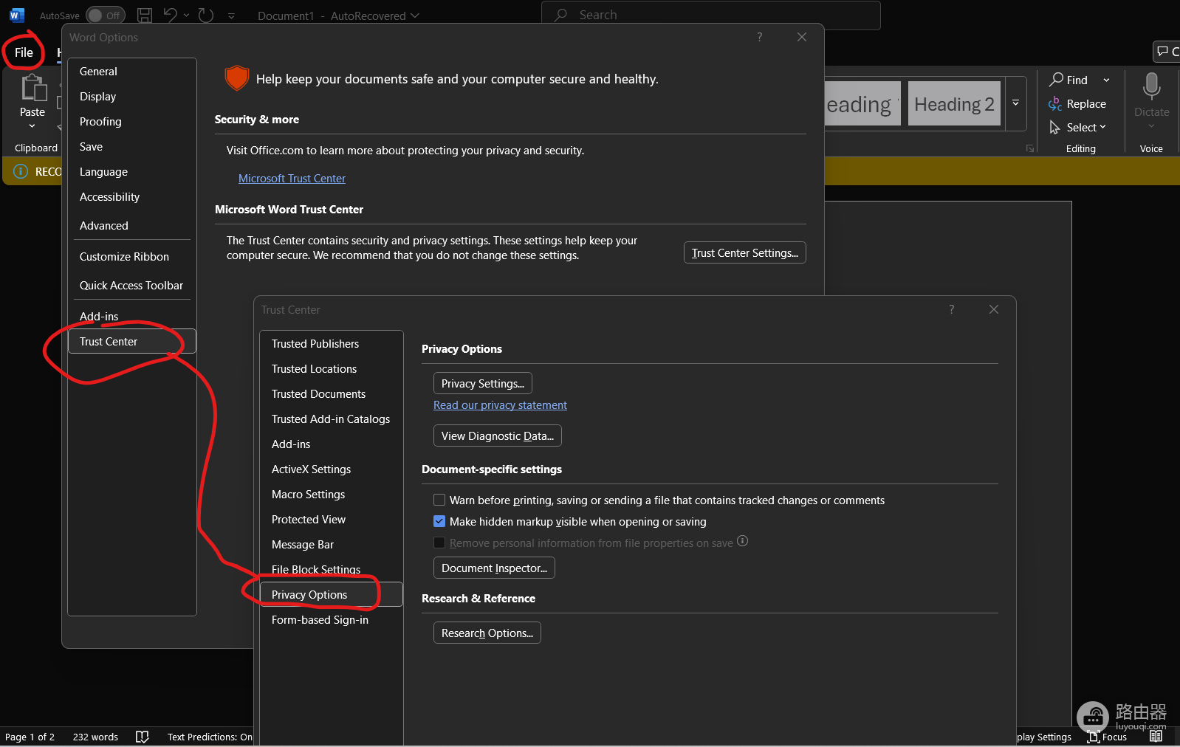Uncheck Make hidden markup visible checkbox

439,521
